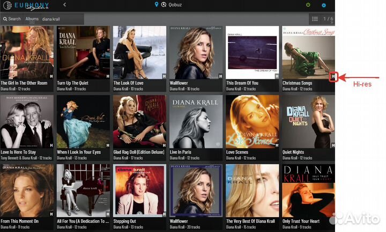This screenshot has height=232, width=386.
Task: Open Love Is Here To Stay album cover
Action: pyautogui.click(x=27, y=121)
